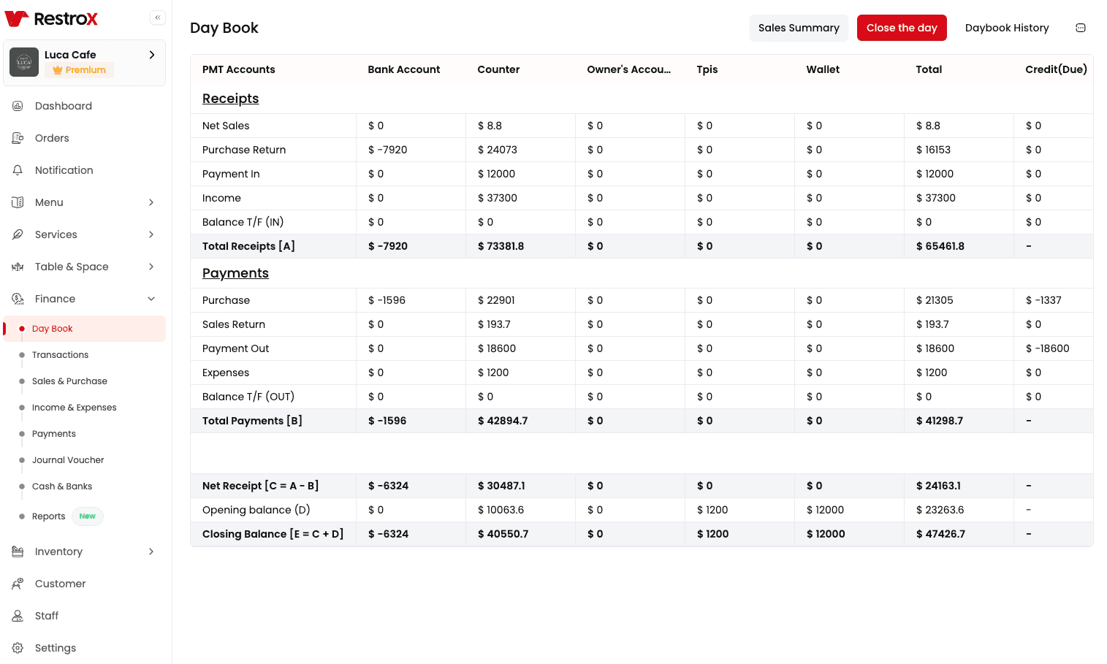
Task: Click the Customer icon in sidebar
Action: click(x=18, y=584)
